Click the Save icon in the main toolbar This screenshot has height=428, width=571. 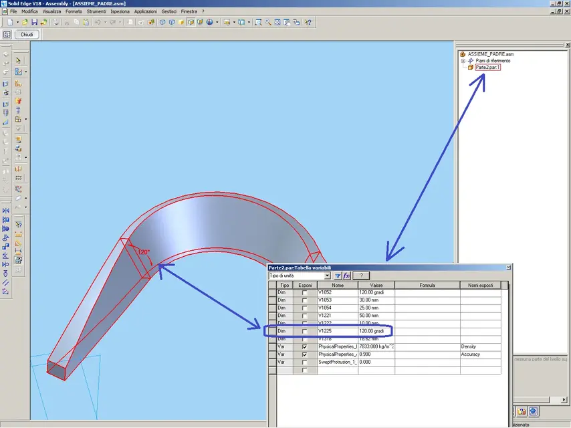click(34, 22)
